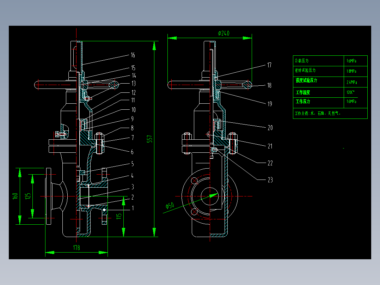This screenshot has width=380, height=285.
Task: Select part callout number 13
Action: (134, 84)
